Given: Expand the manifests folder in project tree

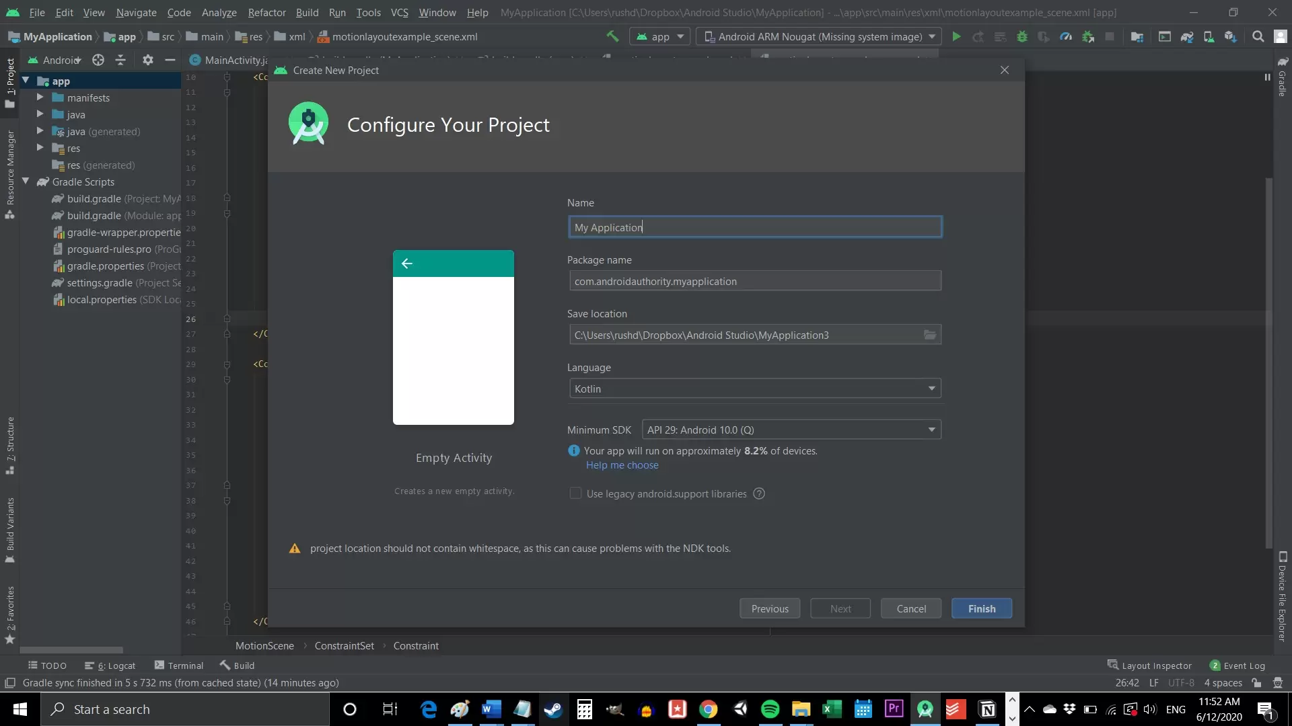Looking at the screenshot, I should tap(40, 97).
